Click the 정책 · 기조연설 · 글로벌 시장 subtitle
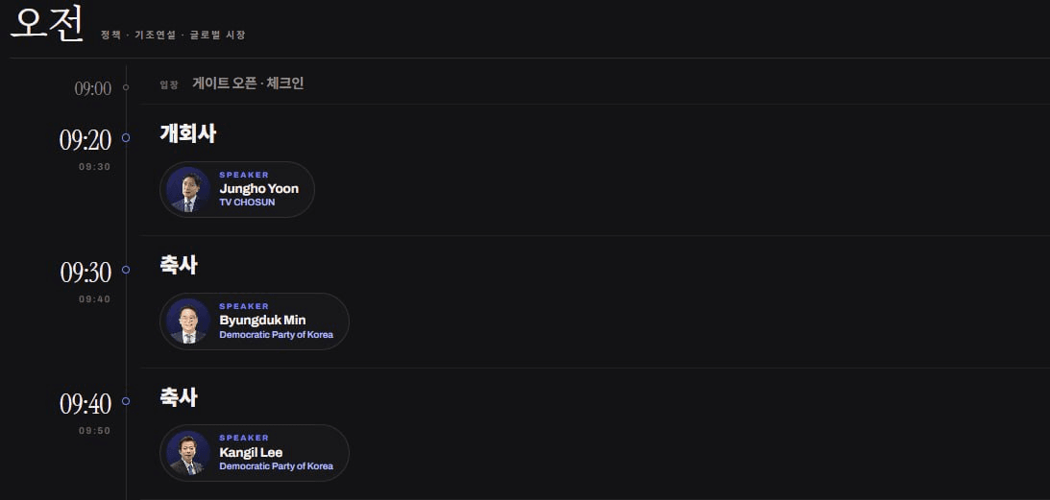 pyautogui.click(x=173, y=35)
